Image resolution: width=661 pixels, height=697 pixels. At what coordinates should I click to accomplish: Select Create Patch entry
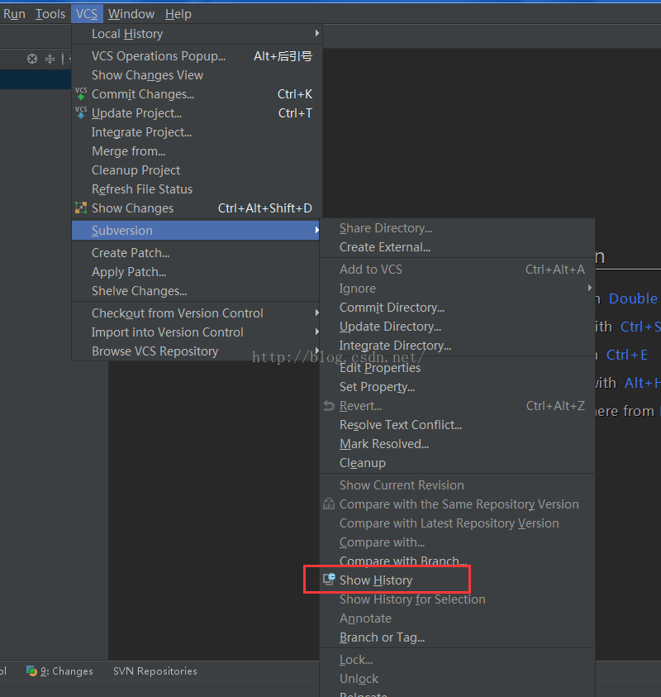[196, 253]
